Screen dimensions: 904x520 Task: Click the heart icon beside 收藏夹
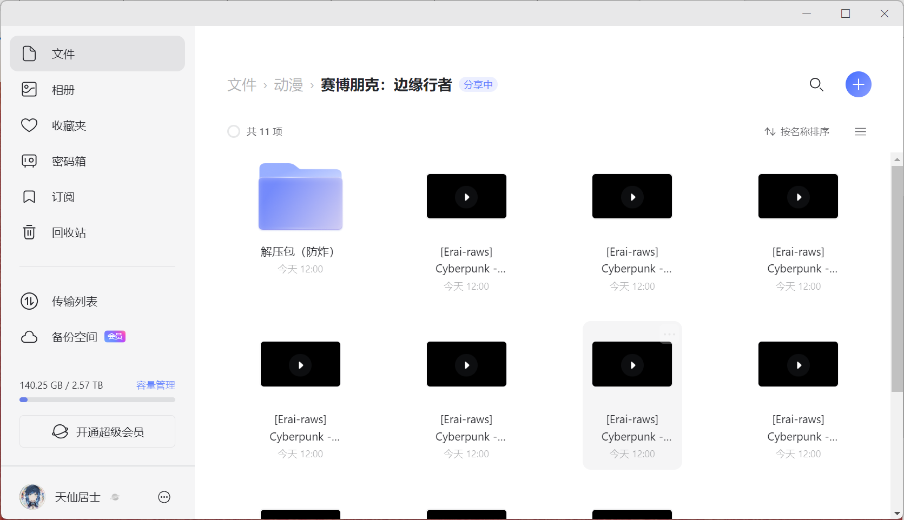29,125
